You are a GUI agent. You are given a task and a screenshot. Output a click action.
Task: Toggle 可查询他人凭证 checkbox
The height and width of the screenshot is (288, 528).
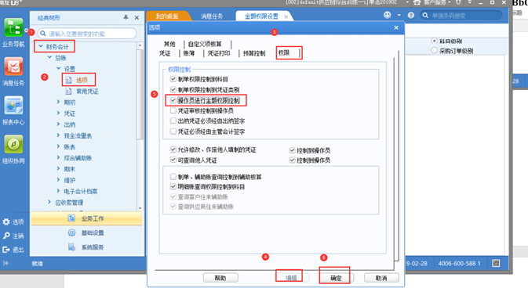click(173, 160)
